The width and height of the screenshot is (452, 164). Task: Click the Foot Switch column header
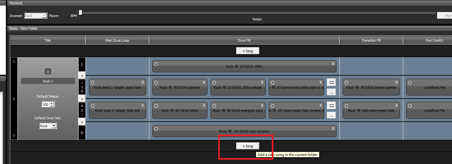point(428,40)
